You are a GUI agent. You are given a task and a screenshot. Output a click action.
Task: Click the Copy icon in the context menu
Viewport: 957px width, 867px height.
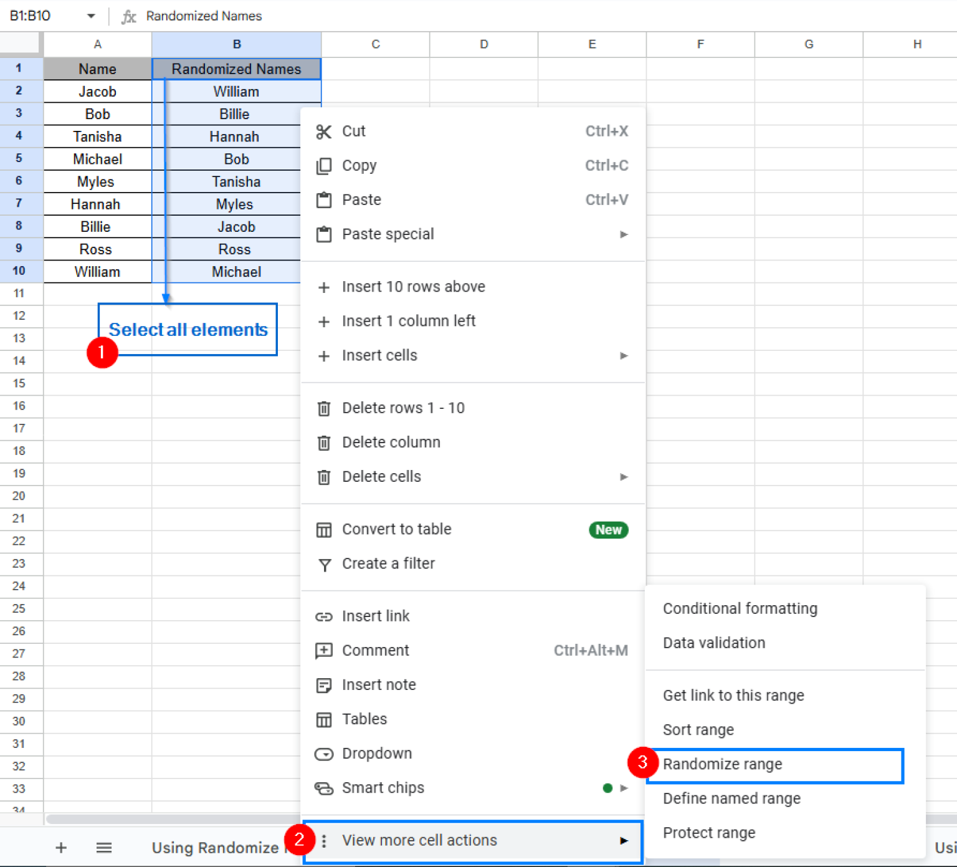pyautogui.click(x=324, y=165)
